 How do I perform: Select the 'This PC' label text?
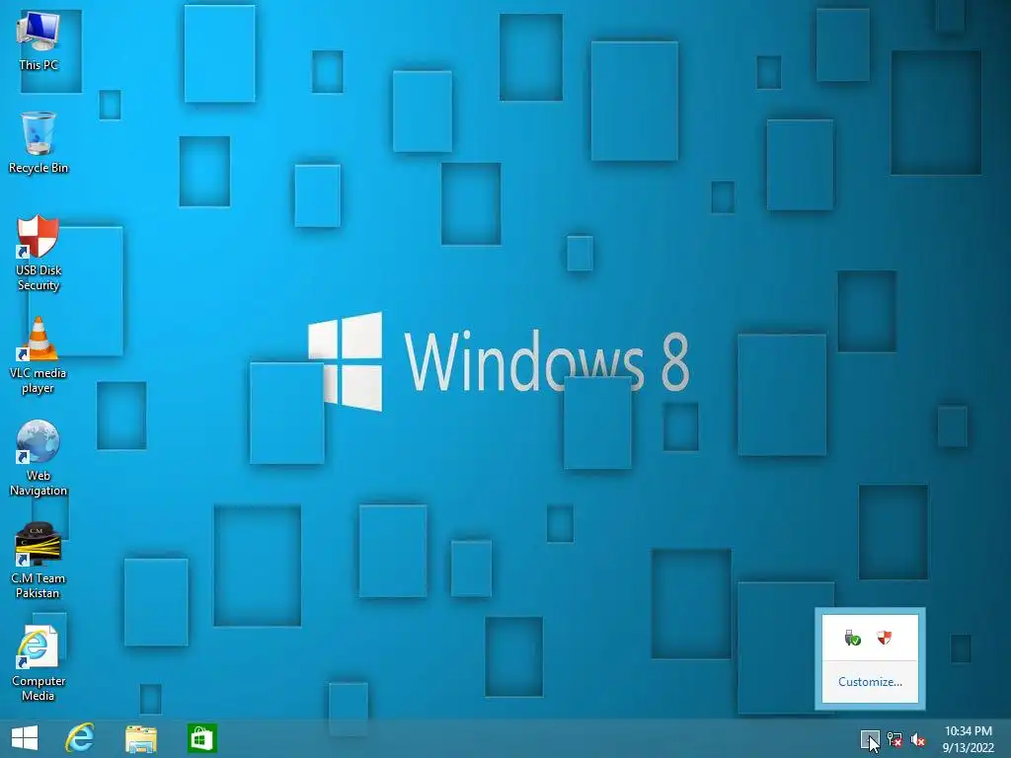coord(39,65)
